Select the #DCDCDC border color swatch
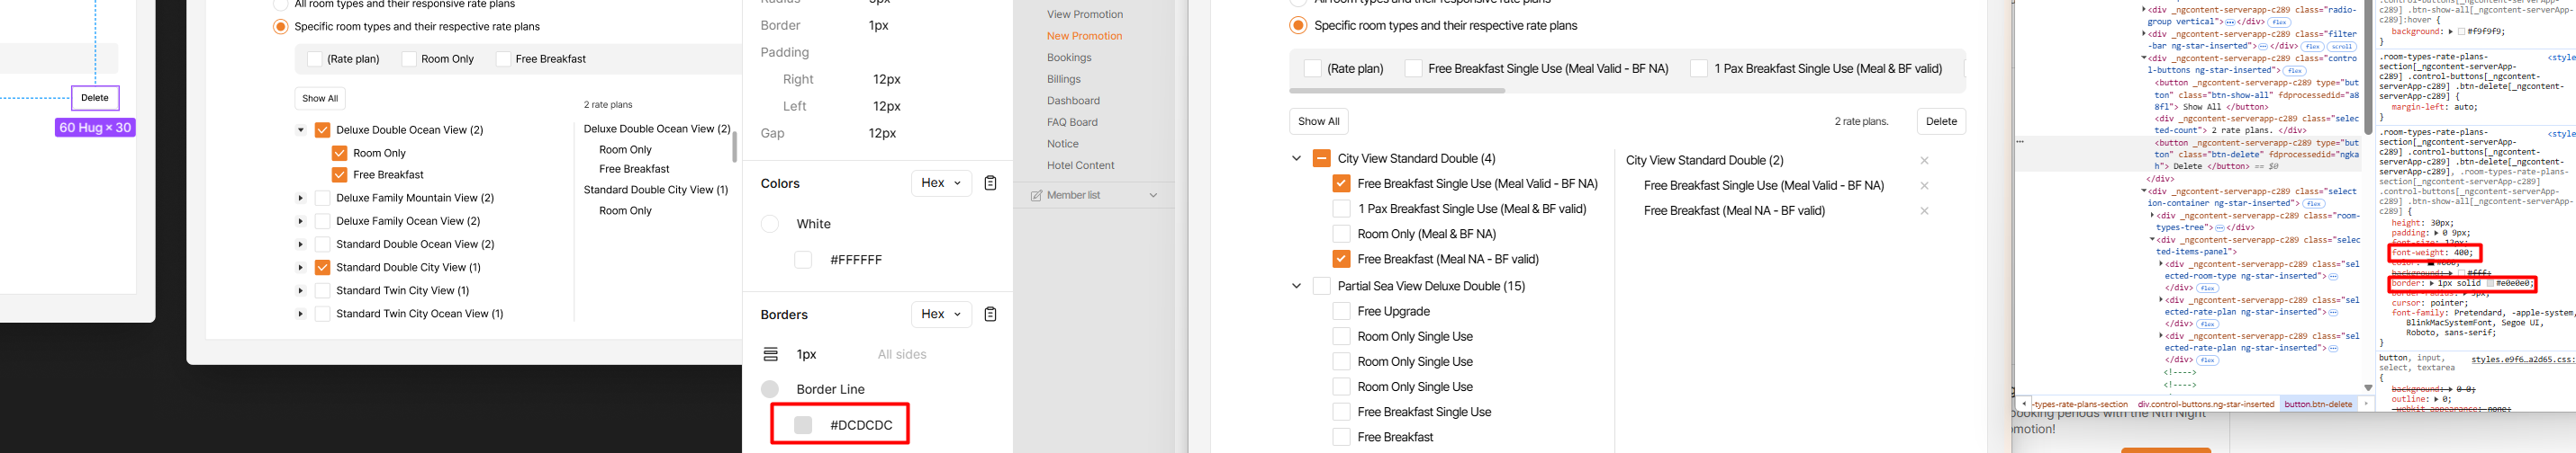 [803, 425]
